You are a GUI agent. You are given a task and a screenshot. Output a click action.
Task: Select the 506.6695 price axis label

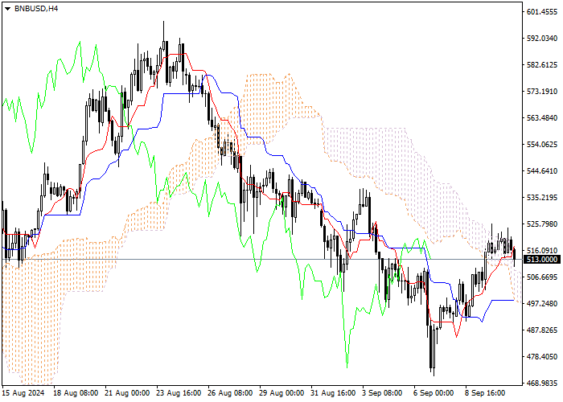click(x=542, y=277)
